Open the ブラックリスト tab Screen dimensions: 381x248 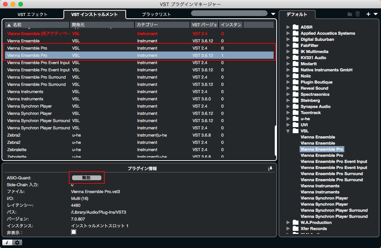(156, 14)
